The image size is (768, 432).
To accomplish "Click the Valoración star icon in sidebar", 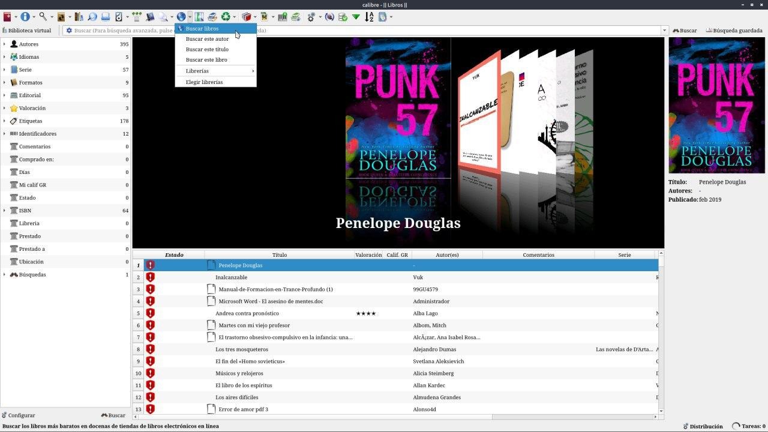I will [14, 108].
